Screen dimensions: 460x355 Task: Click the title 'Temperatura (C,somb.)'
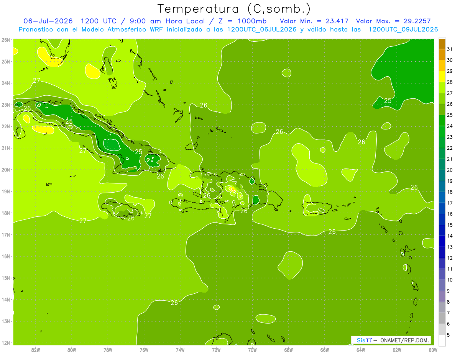(x=234, y=9)
